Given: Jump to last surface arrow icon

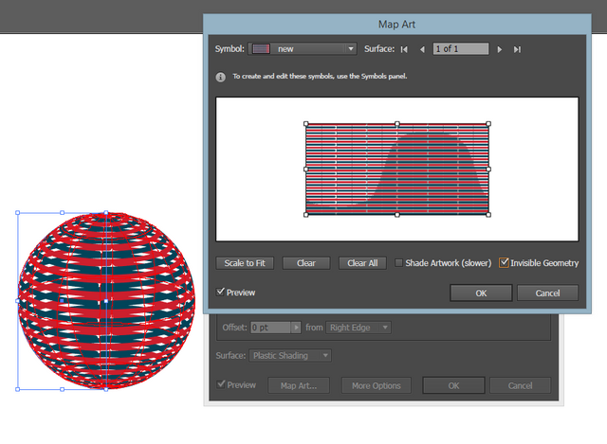Looking at the screenshot, I should [517, 49].
